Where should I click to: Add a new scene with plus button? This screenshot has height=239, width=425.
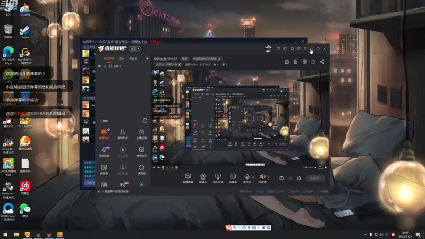point(147,58)
